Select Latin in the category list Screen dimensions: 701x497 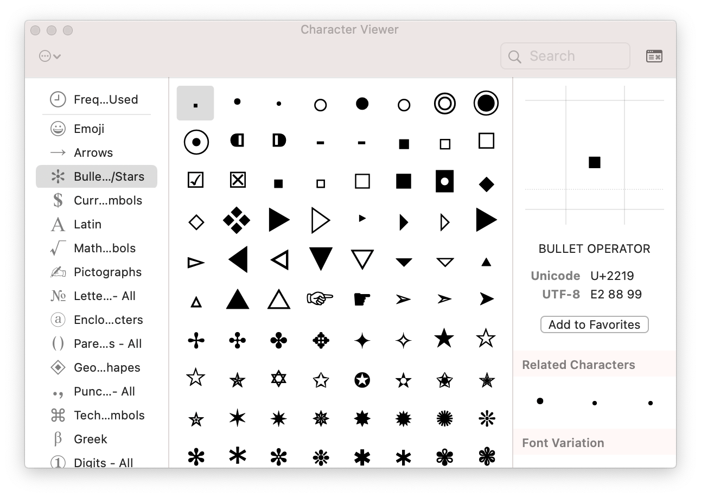(87, 224)
